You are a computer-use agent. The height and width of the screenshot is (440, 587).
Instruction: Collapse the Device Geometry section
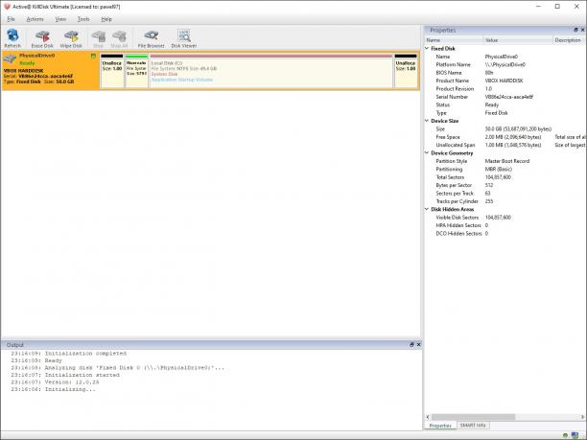(427, 152)
